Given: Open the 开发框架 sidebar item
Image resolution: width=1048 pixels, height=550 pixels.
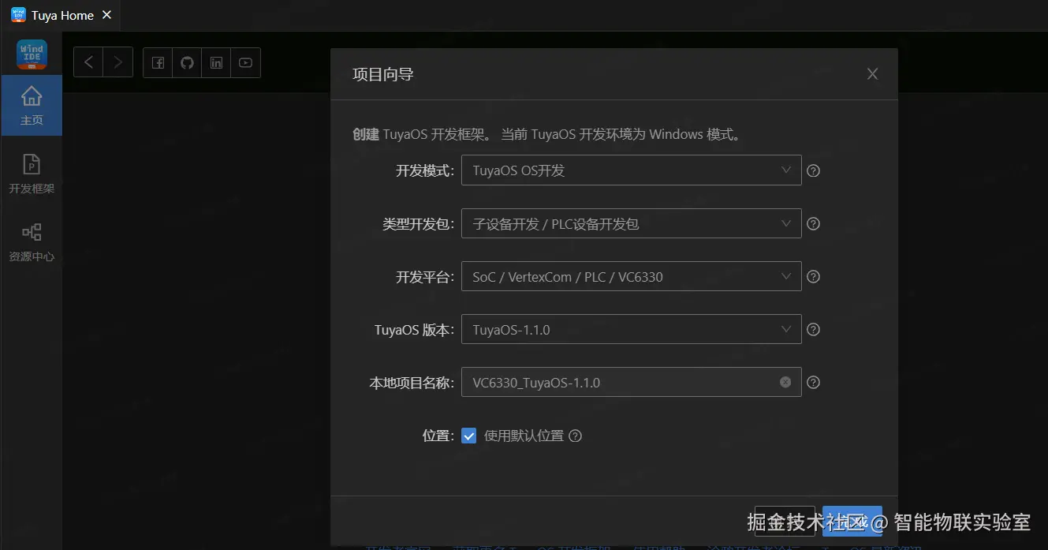Looking at the screenshot, I should [x=32, y=174].
